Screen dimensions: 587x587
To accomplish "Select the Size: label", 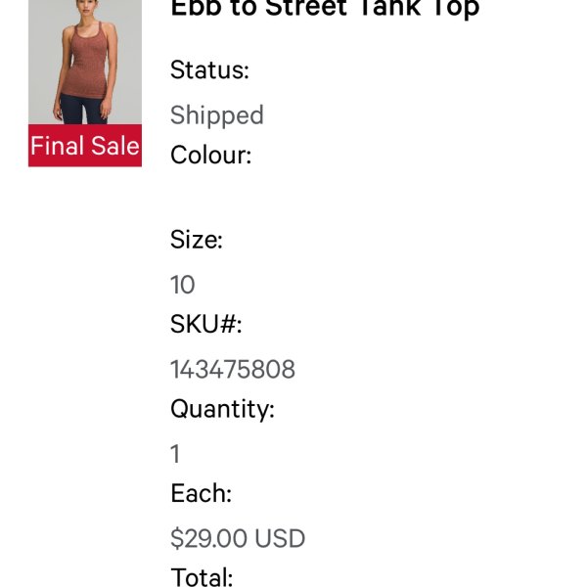I will coord(197,240).
